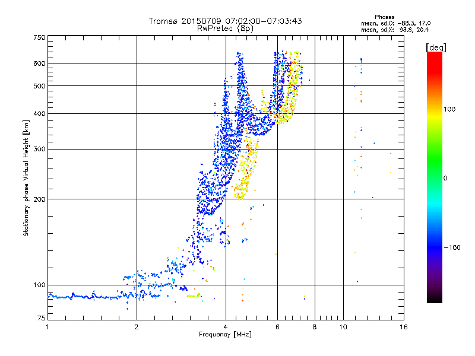Click the '500' height tick label
This screenshot has height=356, width=475.
pyautogui.click(x=40, y=86)
